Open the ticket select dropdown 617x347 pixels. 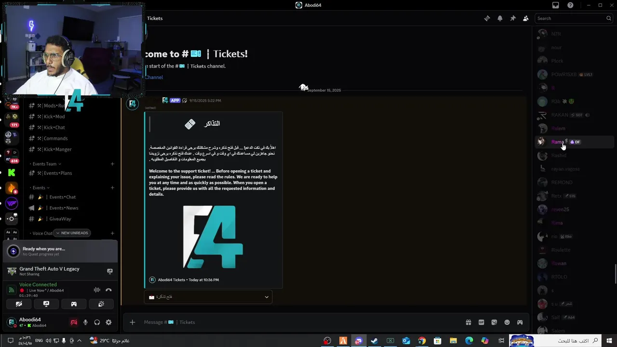click(208, 297)
